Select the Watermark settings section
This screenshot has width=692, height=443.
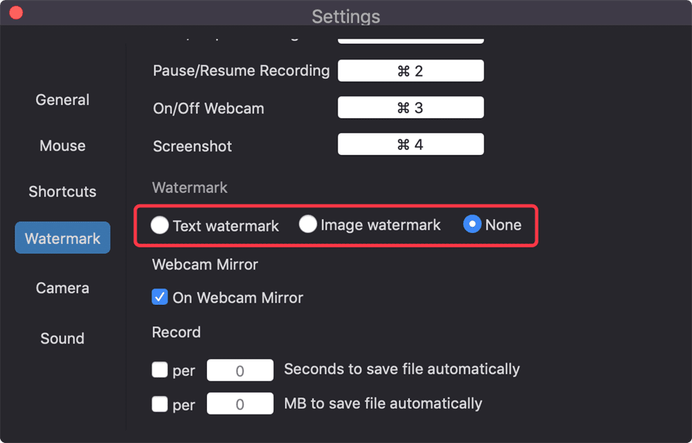(x=62, y=238)
